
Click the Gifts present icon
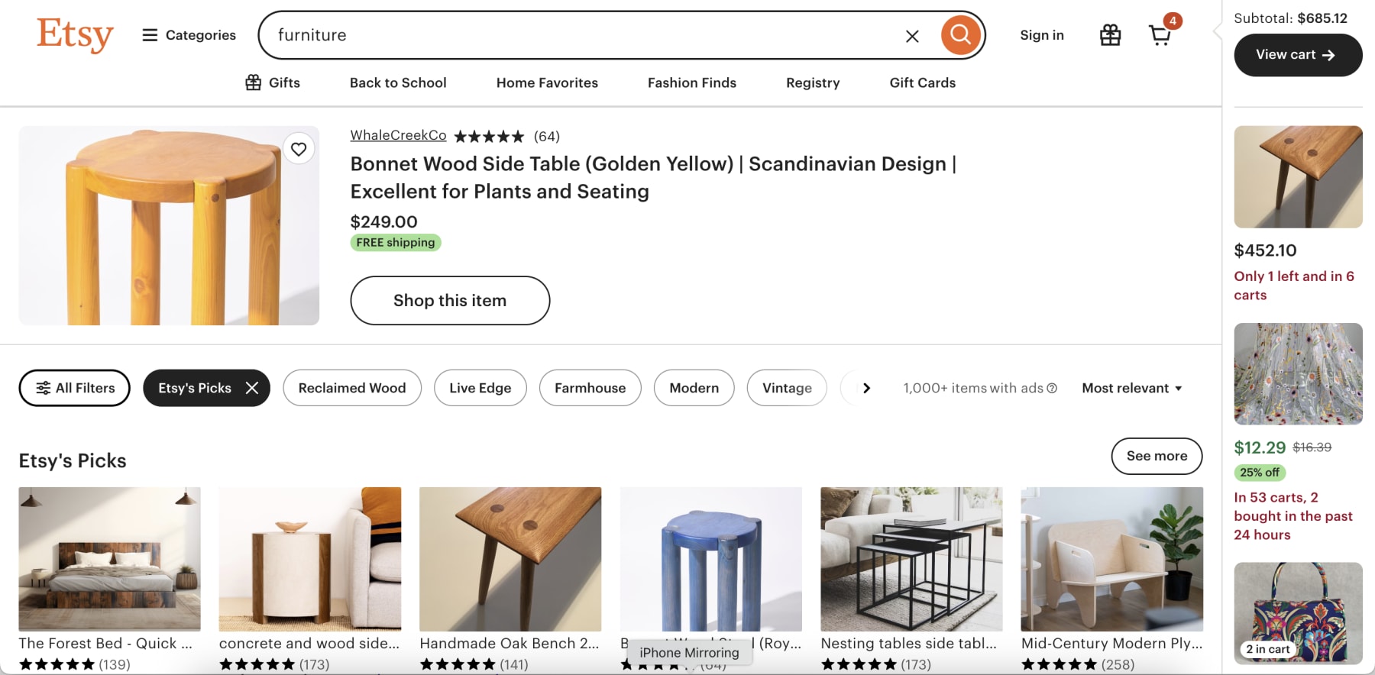[253, 82]
